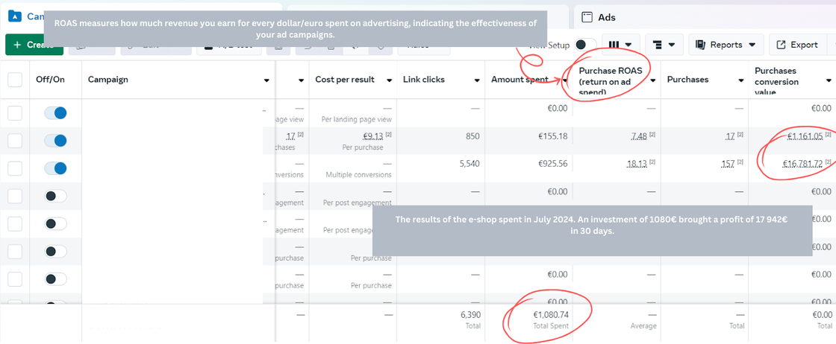This screenshot has width=836, height=344.
Task: Expand the Campaign column header dropdown arrow
Action: pos(266,80)
